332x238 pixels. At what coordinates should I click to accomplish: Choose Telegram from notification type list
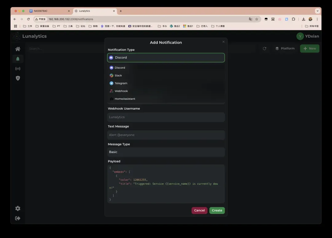point(121,83)
